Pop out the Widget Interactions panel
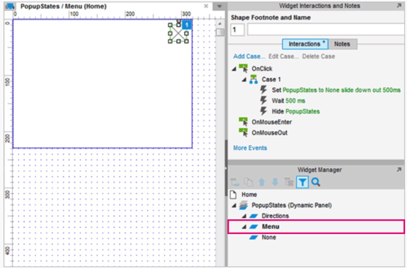 pos(399,6)
